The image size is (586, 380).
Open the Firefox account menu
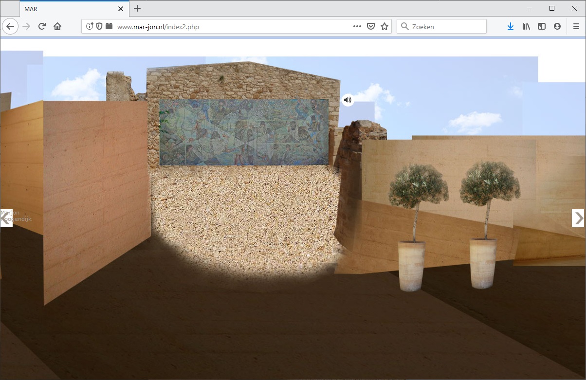pos(557,27)
